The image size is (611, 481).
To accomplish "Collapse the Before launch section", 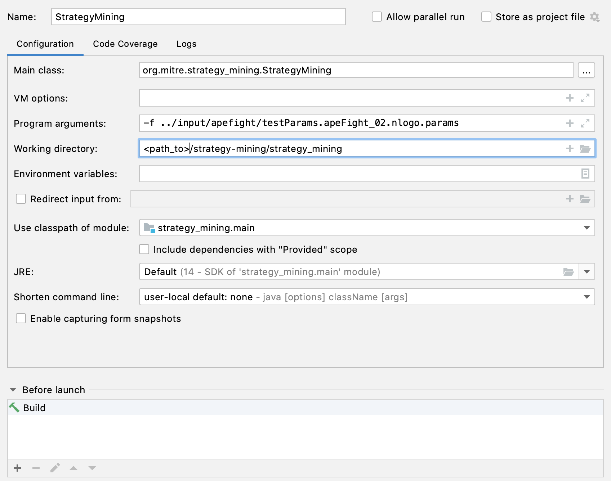I will [x=13, y=390].
